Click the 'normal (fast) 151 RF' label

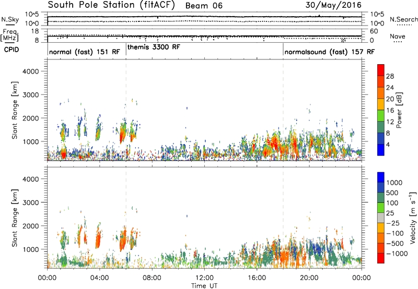[x=85, y=52]
